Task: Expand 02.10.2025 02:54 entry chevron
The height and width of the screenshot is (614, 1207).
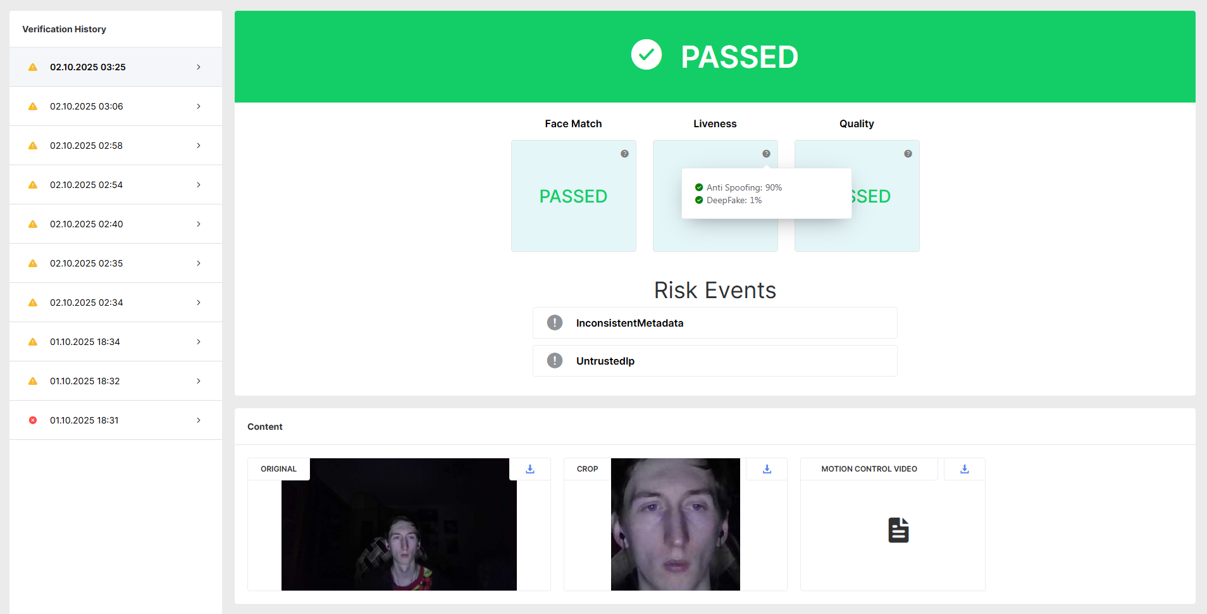Action: point(199,185)
